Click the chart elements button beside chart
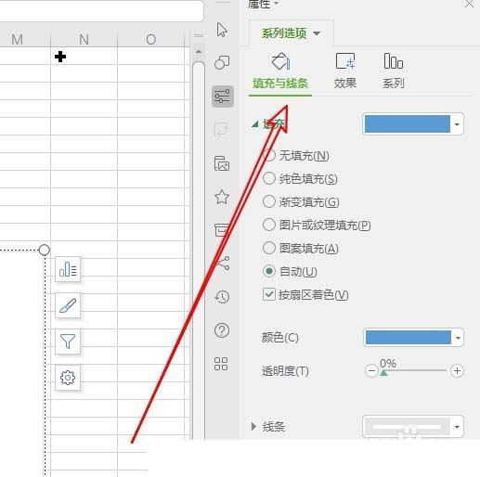This screenshot has width=480, height=477. (68, 269)
